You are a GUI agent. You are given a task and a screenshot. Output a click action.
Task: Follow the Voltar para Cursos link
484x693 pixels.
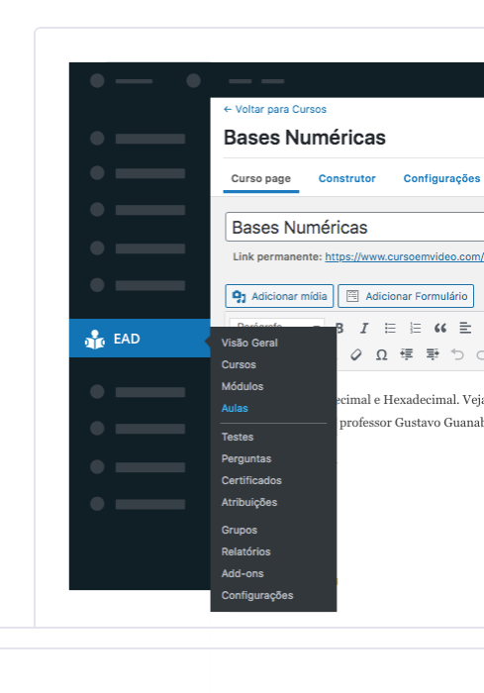275,109
